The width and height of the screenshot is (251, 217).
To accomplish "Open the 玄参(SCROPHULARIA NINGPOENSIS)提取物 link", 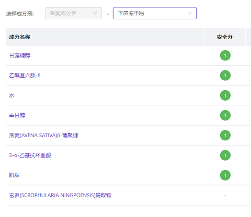I will click(x=60, y=195).
